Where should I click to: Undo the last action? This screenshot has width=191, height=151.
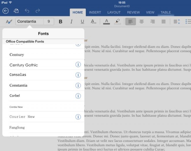(x=27, y=11)
